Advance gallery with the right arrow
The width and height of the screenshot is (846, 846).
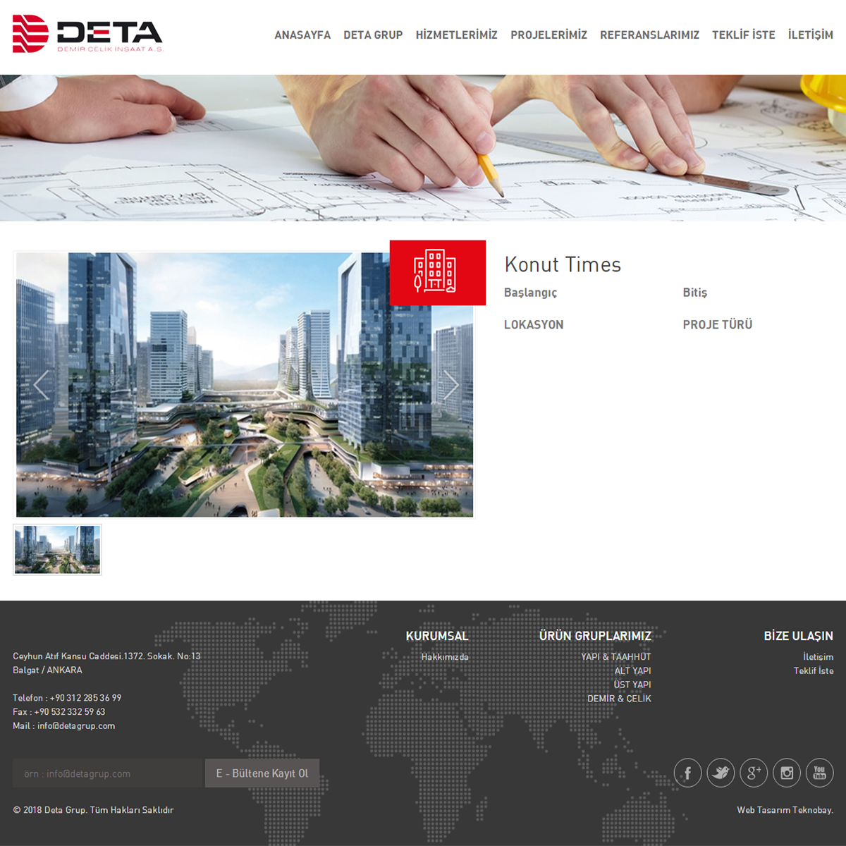point(450,385)
